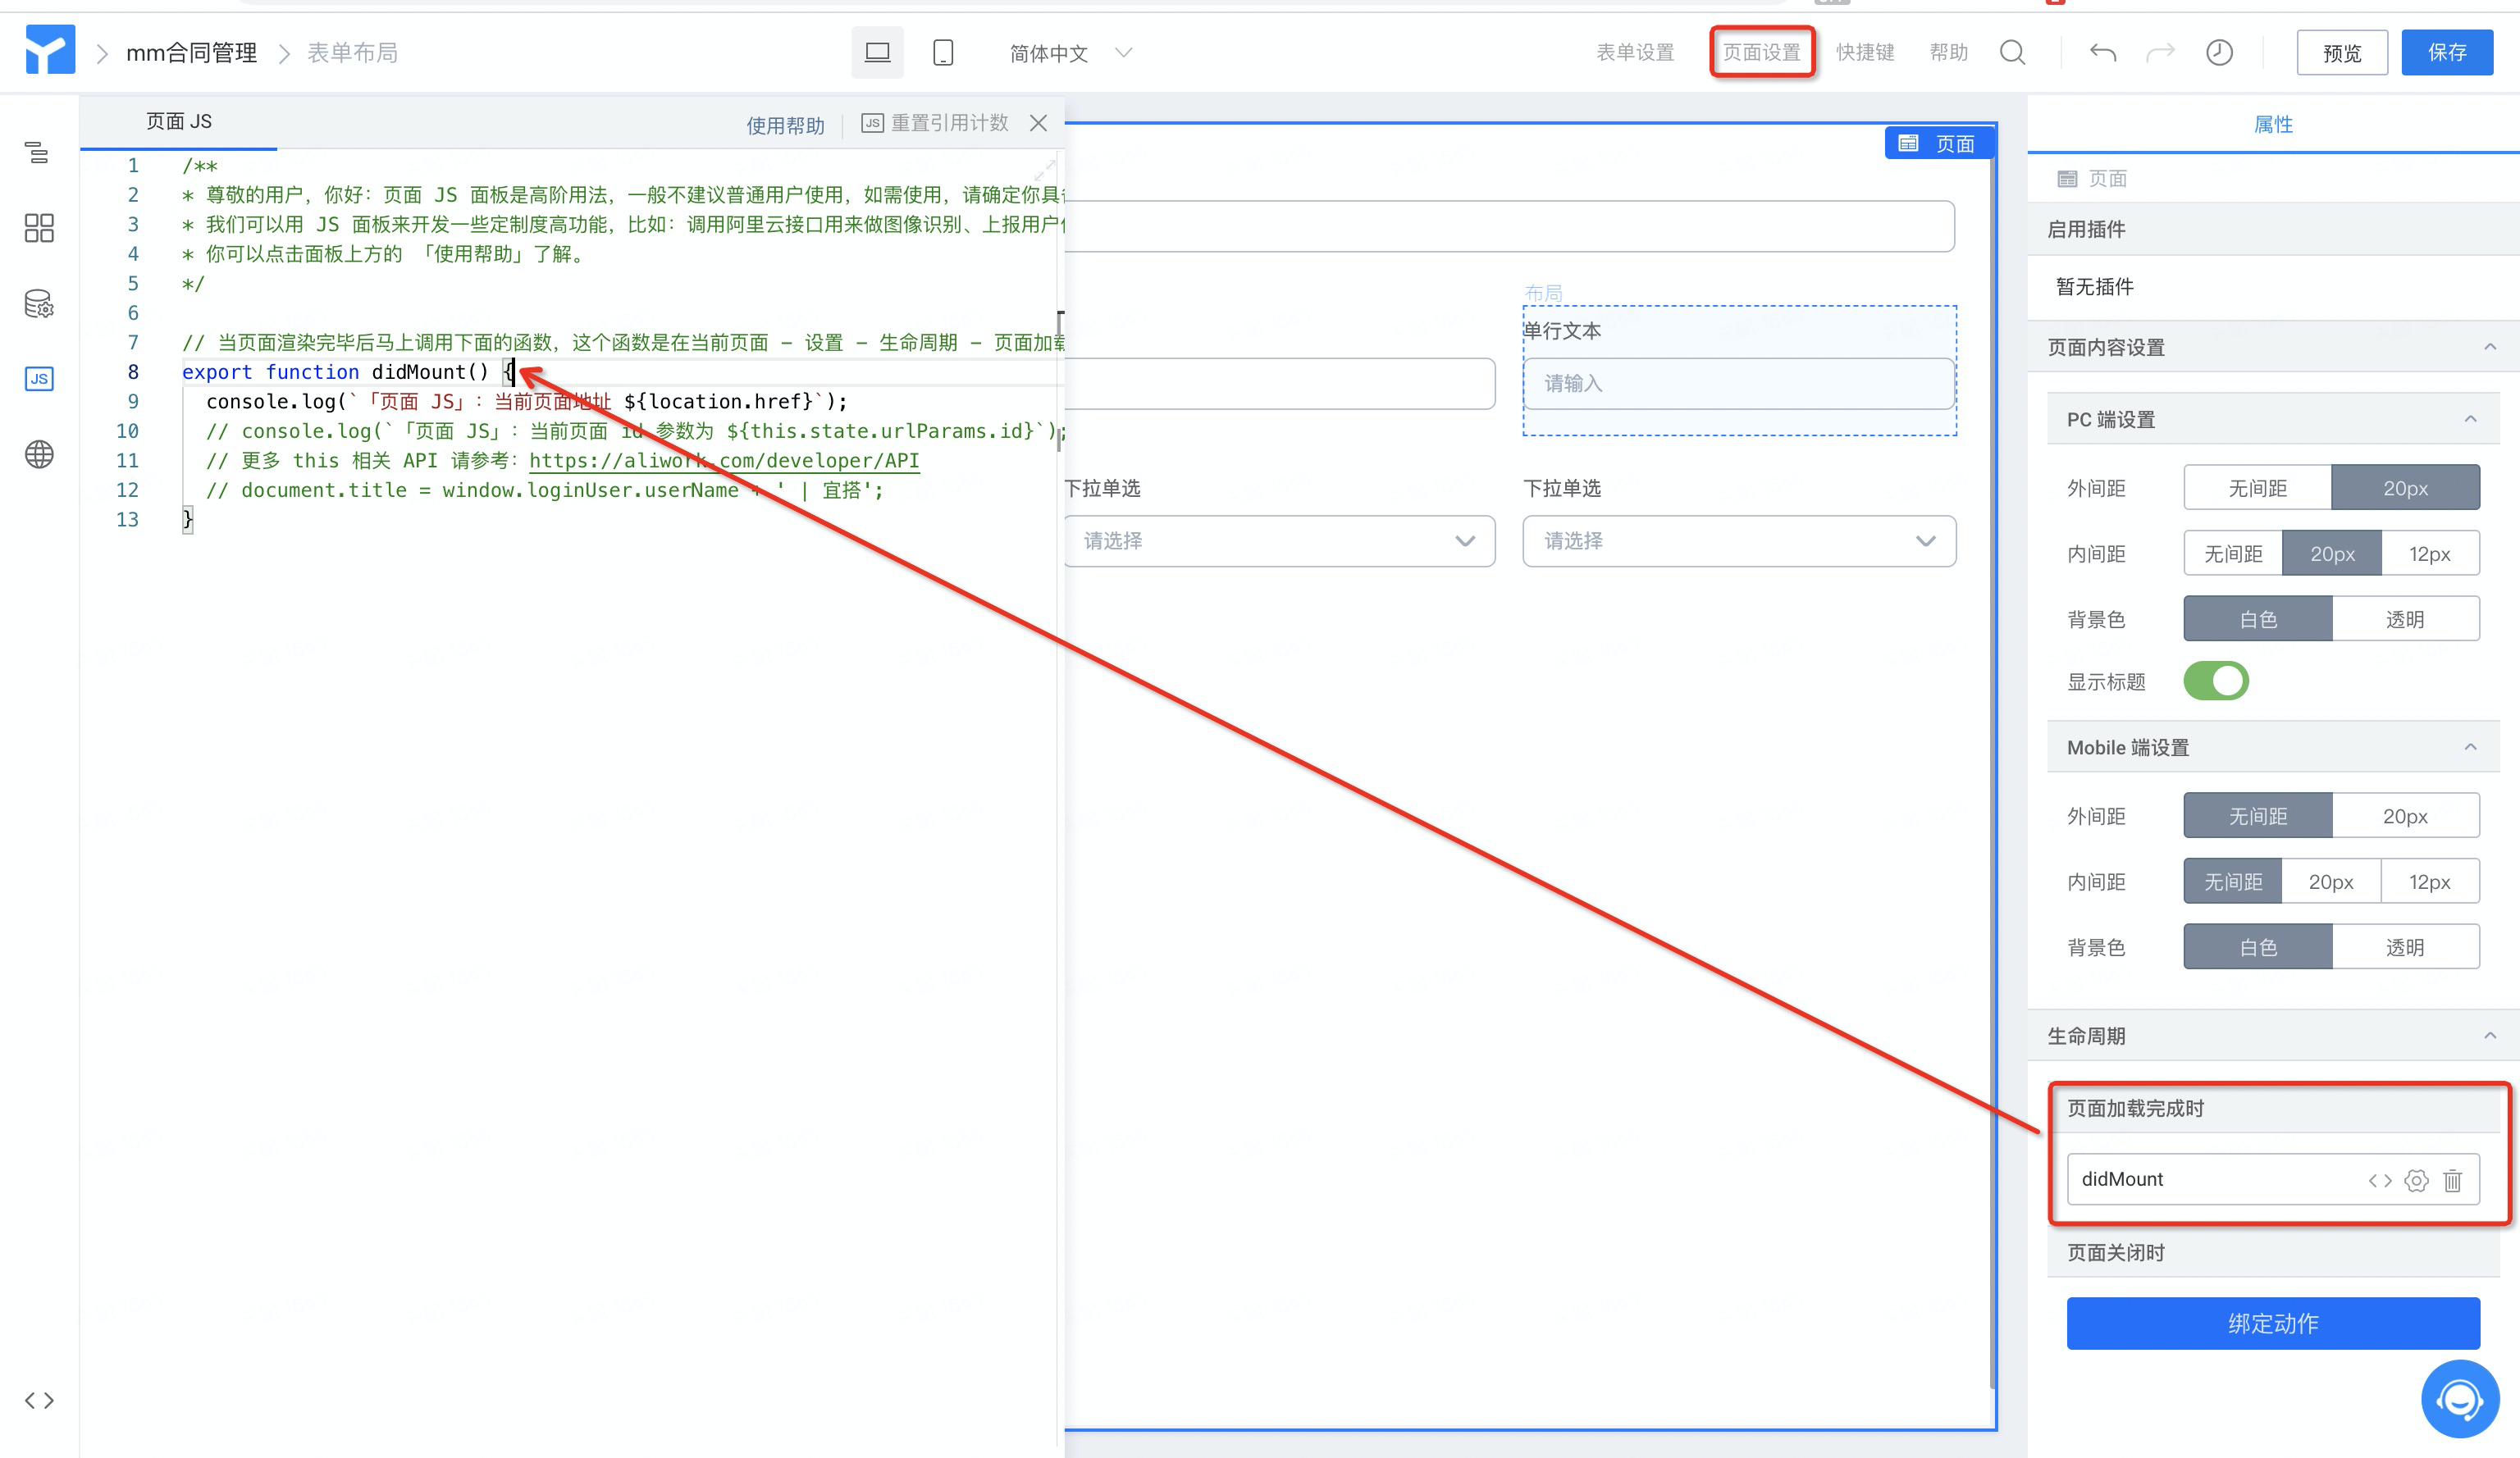Open source code icon at sidebar bottom
Image resolution: width=2520 pixels, height=1458 pixels.
(39, 1400)
